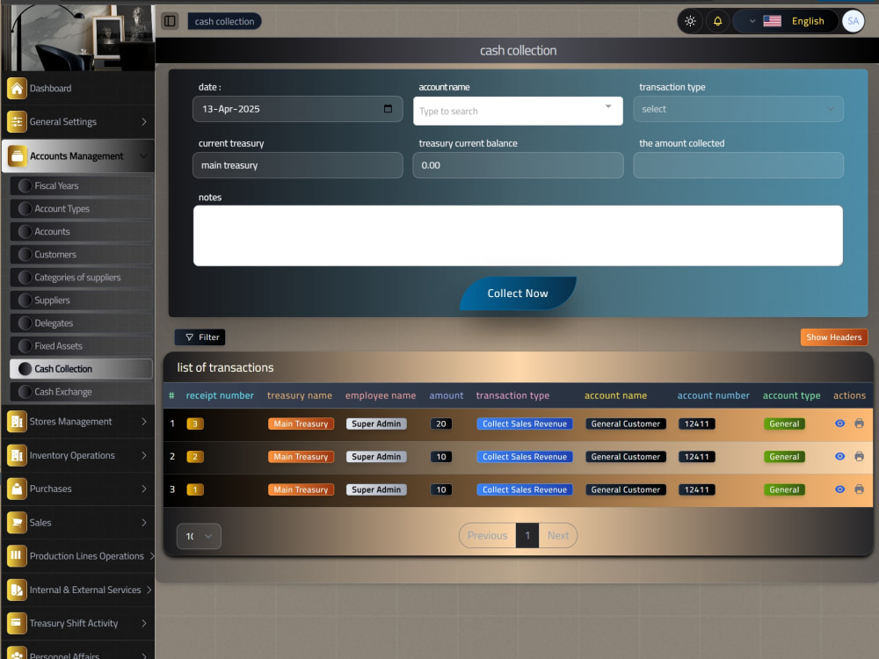Viewport: 879px width, 659px height.
Task: Click Sales cart icon
Action: [17, 522]
